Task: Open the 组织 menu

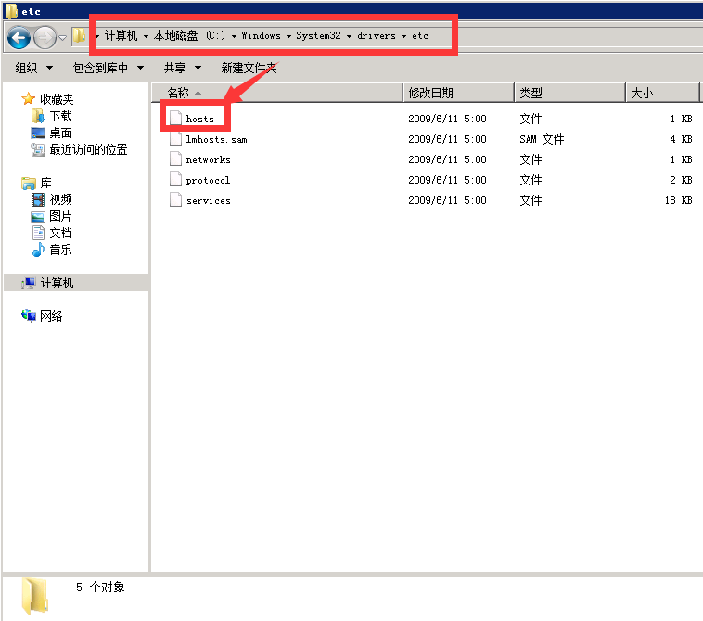Action: pyautogui.click(x=34, y=68)
